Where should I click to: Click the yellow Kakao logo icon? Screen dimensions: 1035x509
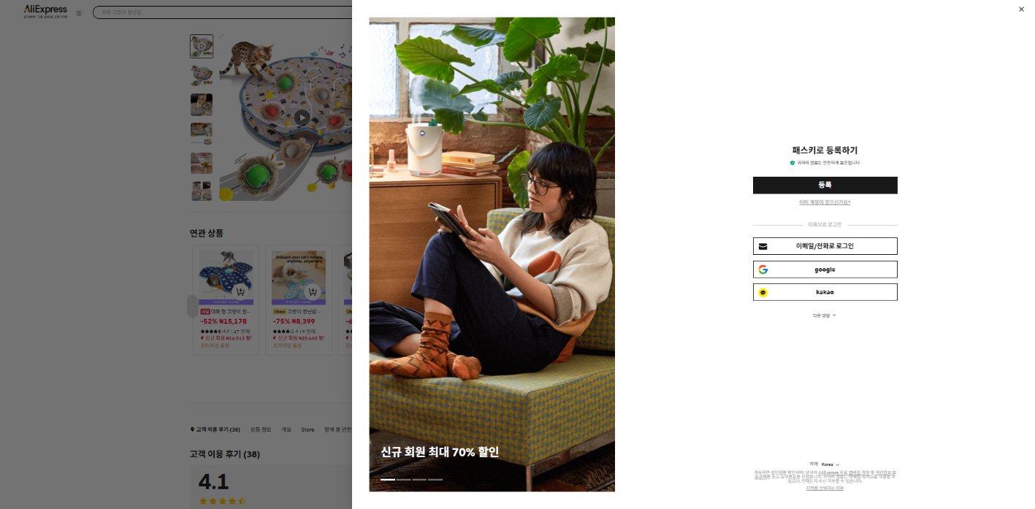coord(763,292)
